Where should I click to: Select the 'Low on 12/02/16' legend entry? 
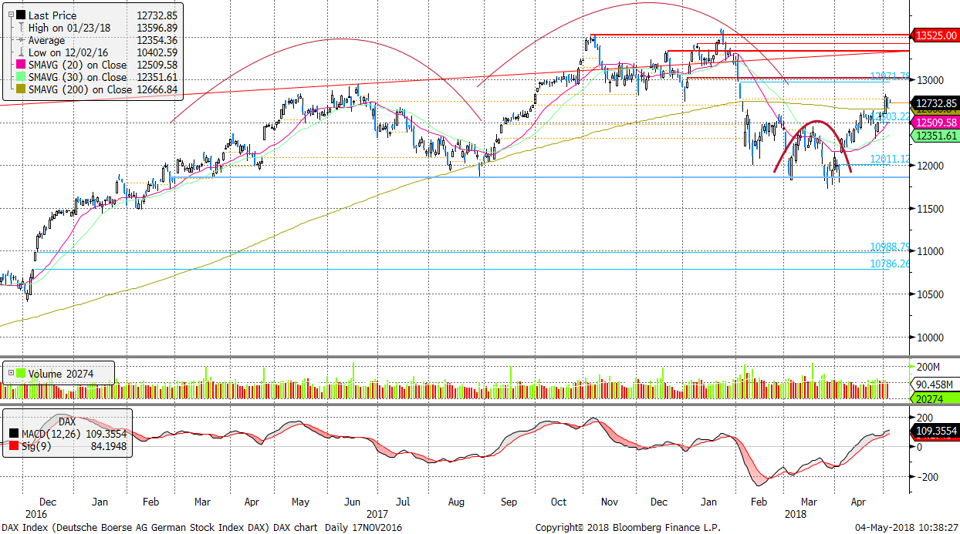[69, 52]
